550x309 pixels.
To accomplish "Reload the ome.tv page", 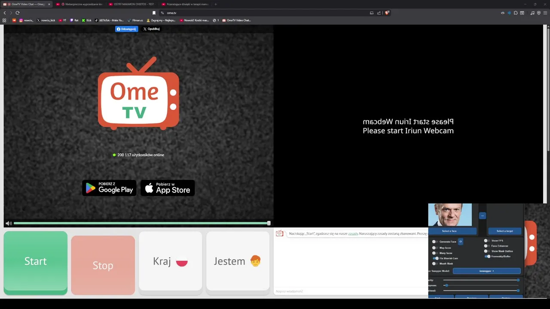I will coord(18,13).
